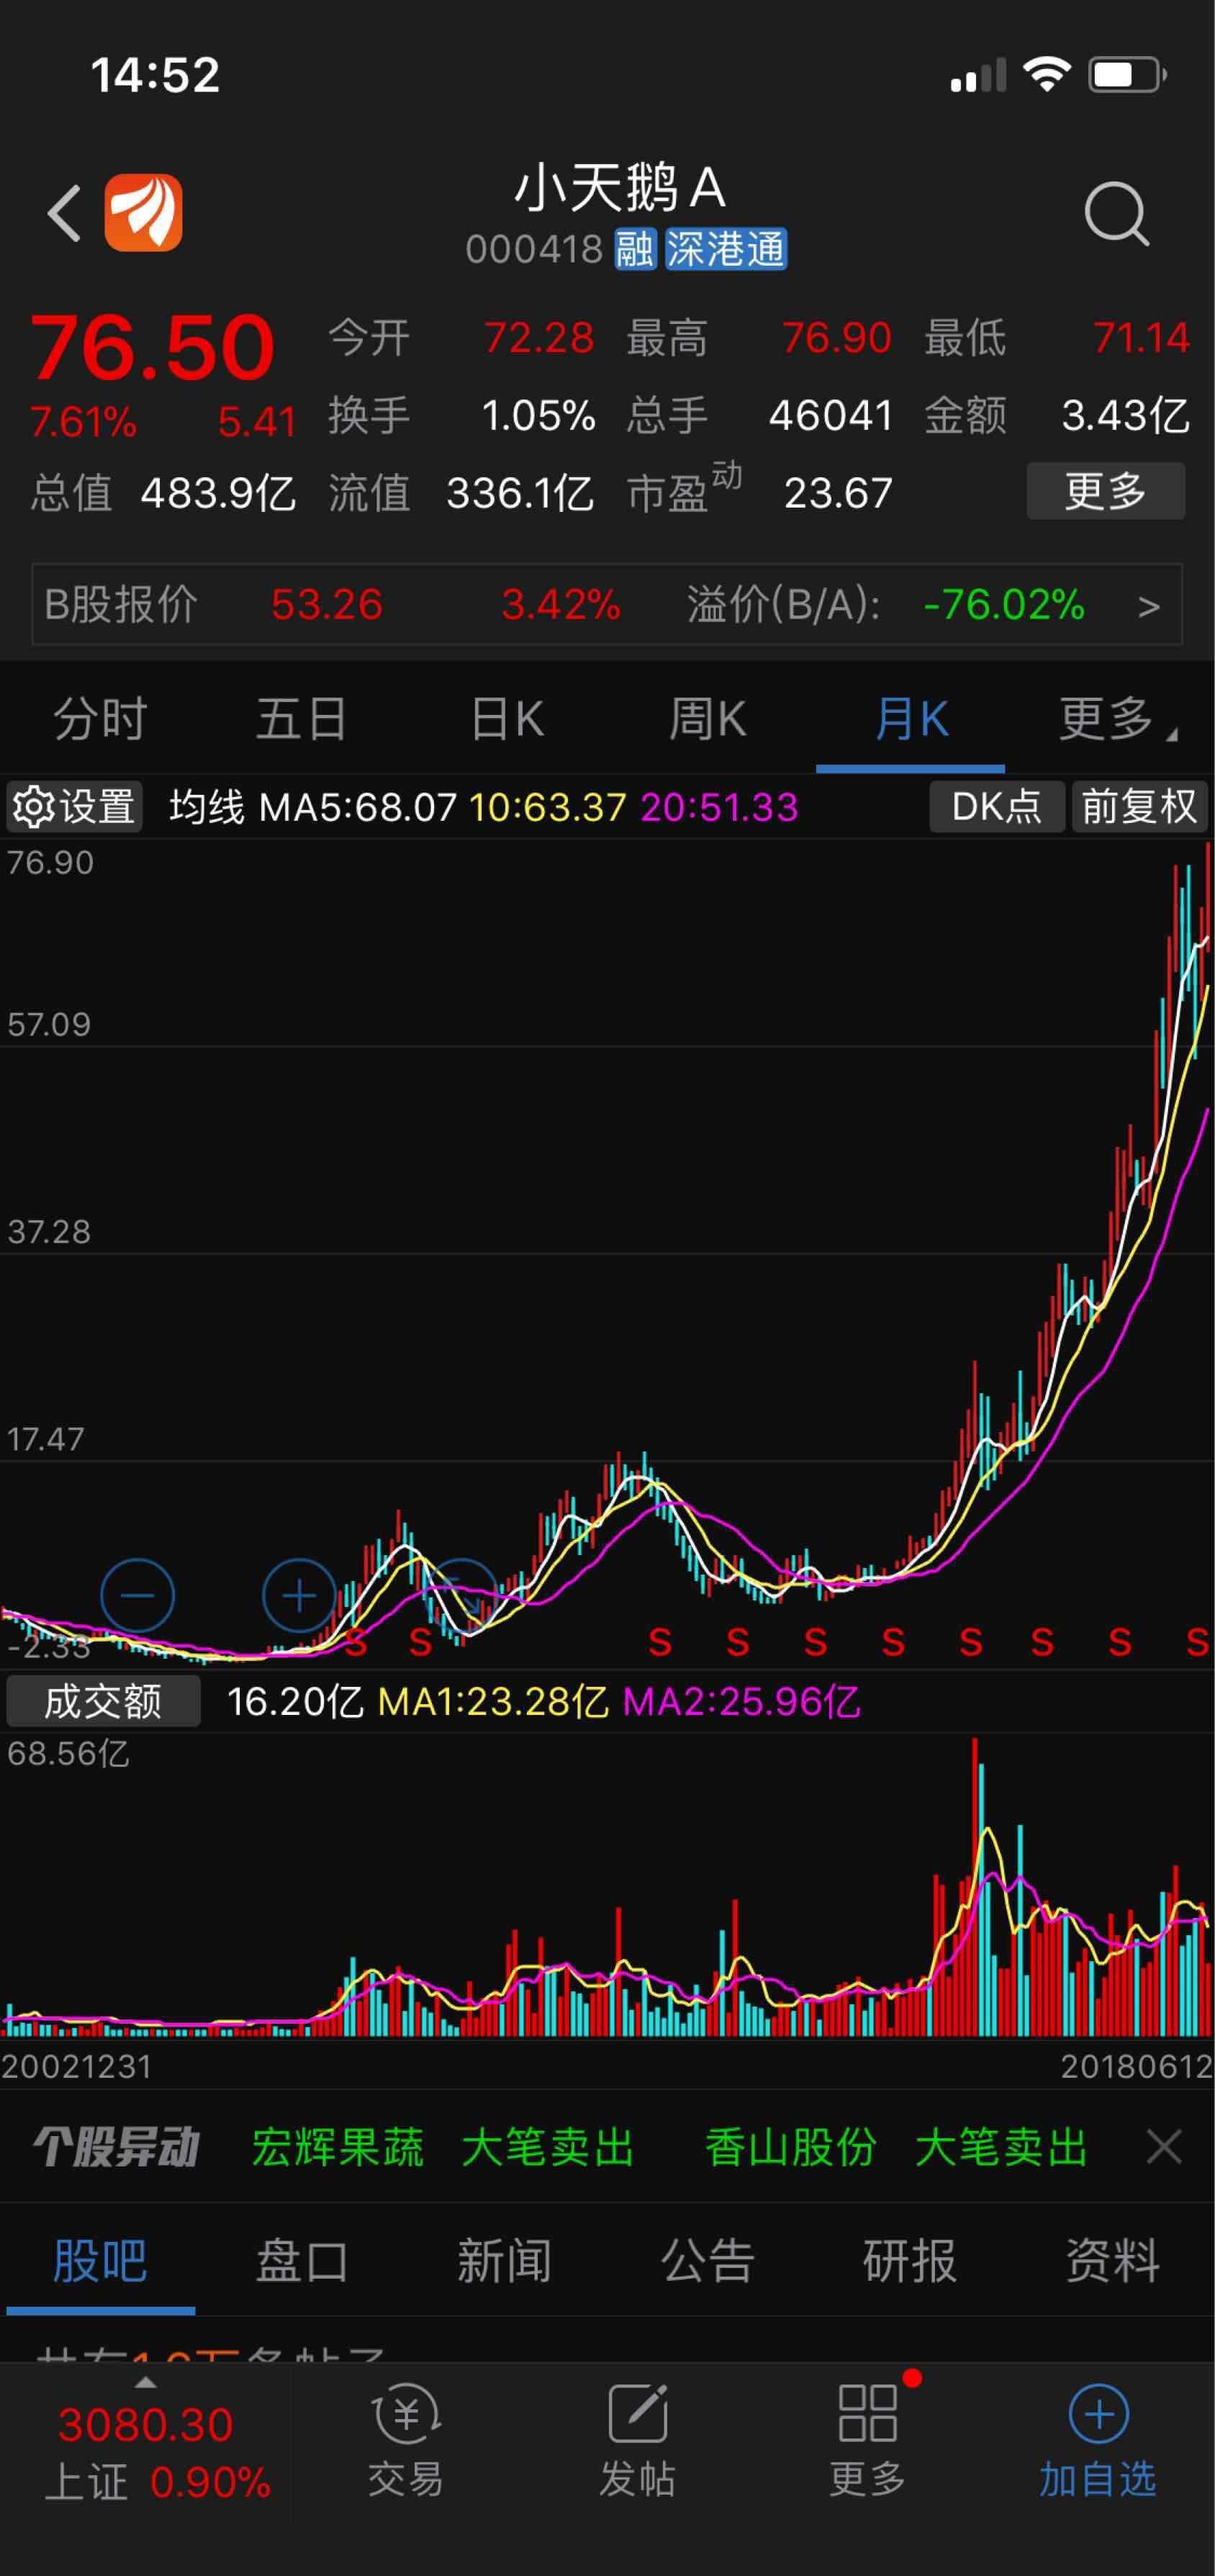This screenshot has height=2576, width=1215.
Task: Tap 更多 button in quote details
Action: coord(1106,491)
